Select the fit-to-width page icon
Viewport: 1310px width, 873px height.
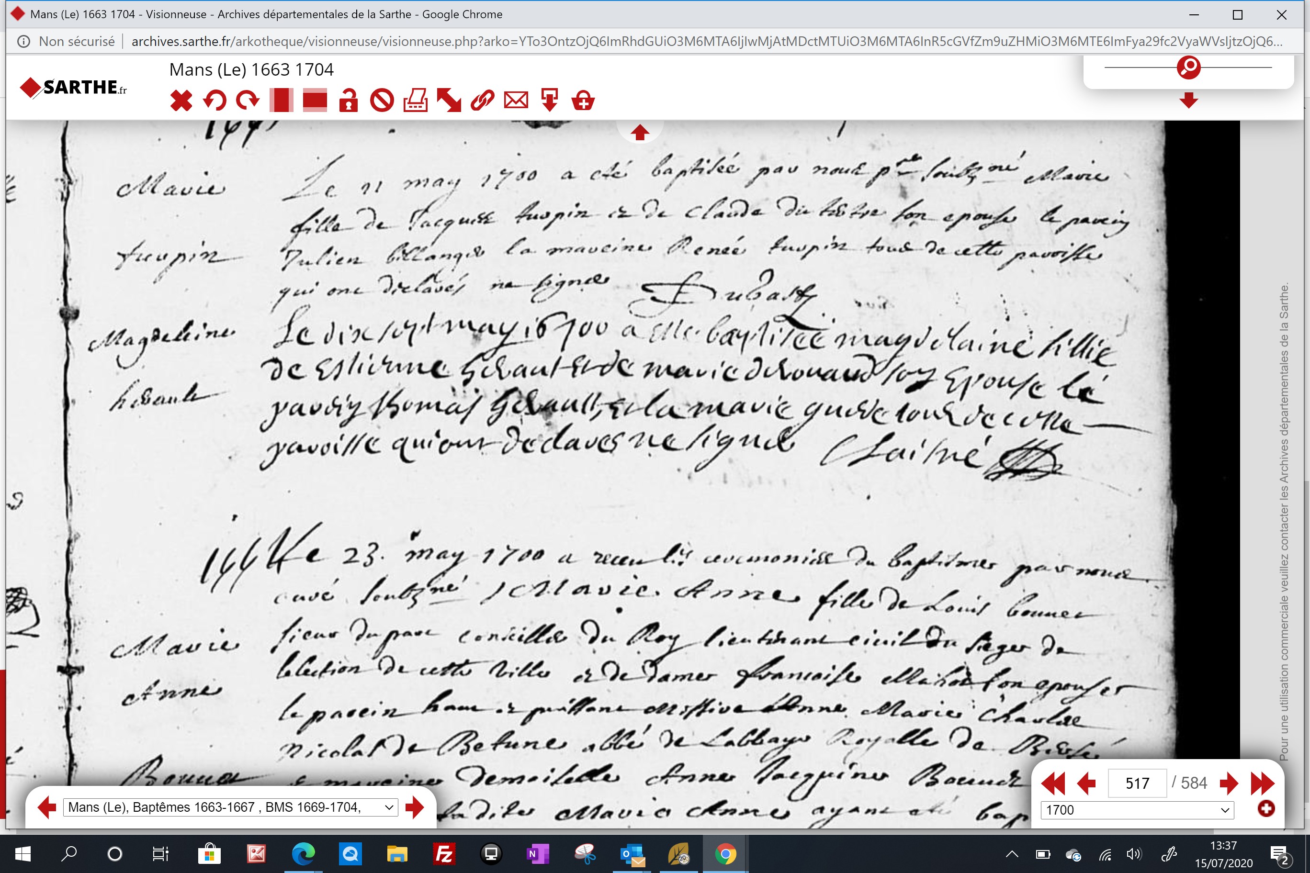click(315, 101)
